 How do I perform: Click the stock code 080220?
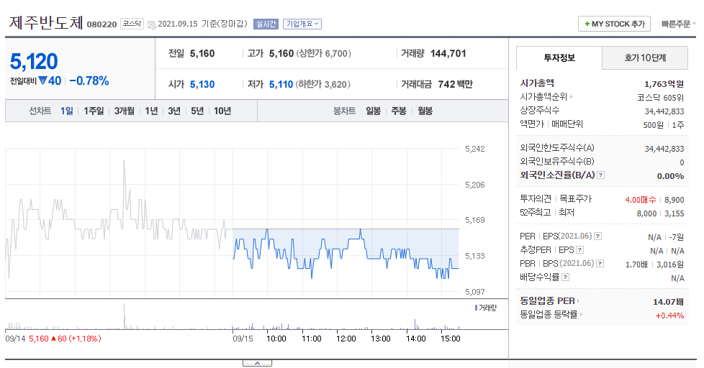coord(101,24)
